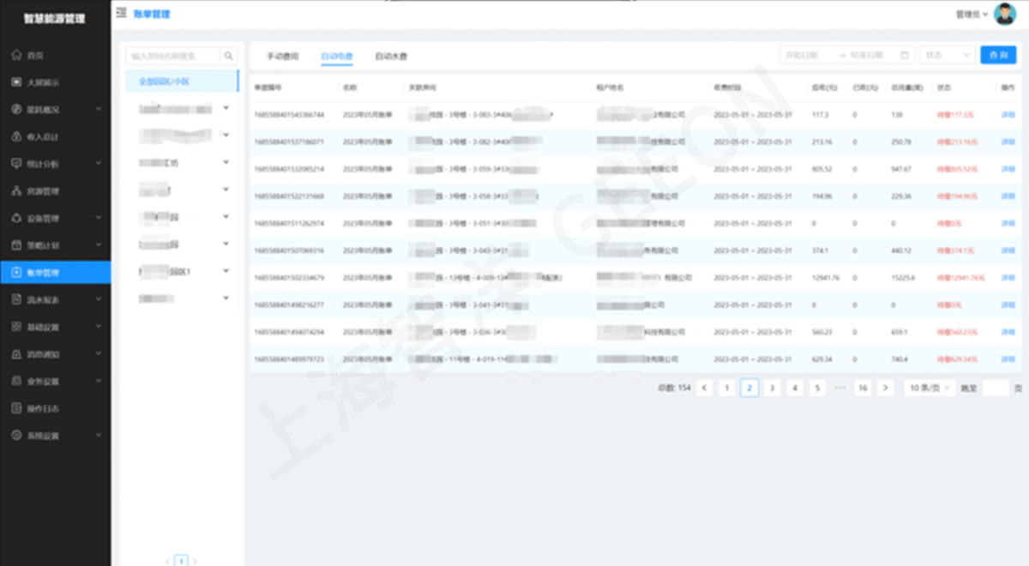Click the user avatar at top right

(1004, 14)
